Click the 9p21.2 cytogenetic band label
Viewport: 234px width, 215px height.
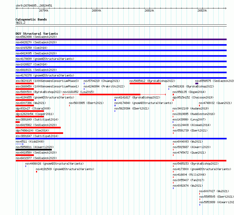[x=21, y=23]
